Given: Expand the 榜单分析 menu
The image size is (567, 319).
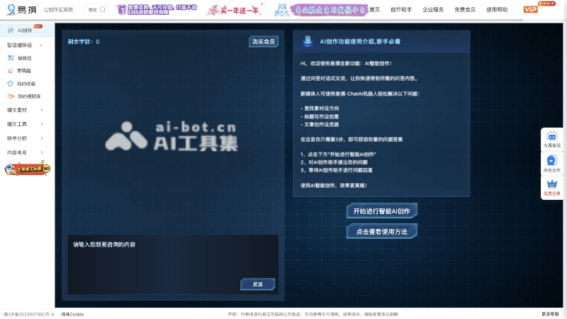Looking at the screenshot, I should point(43,138).
